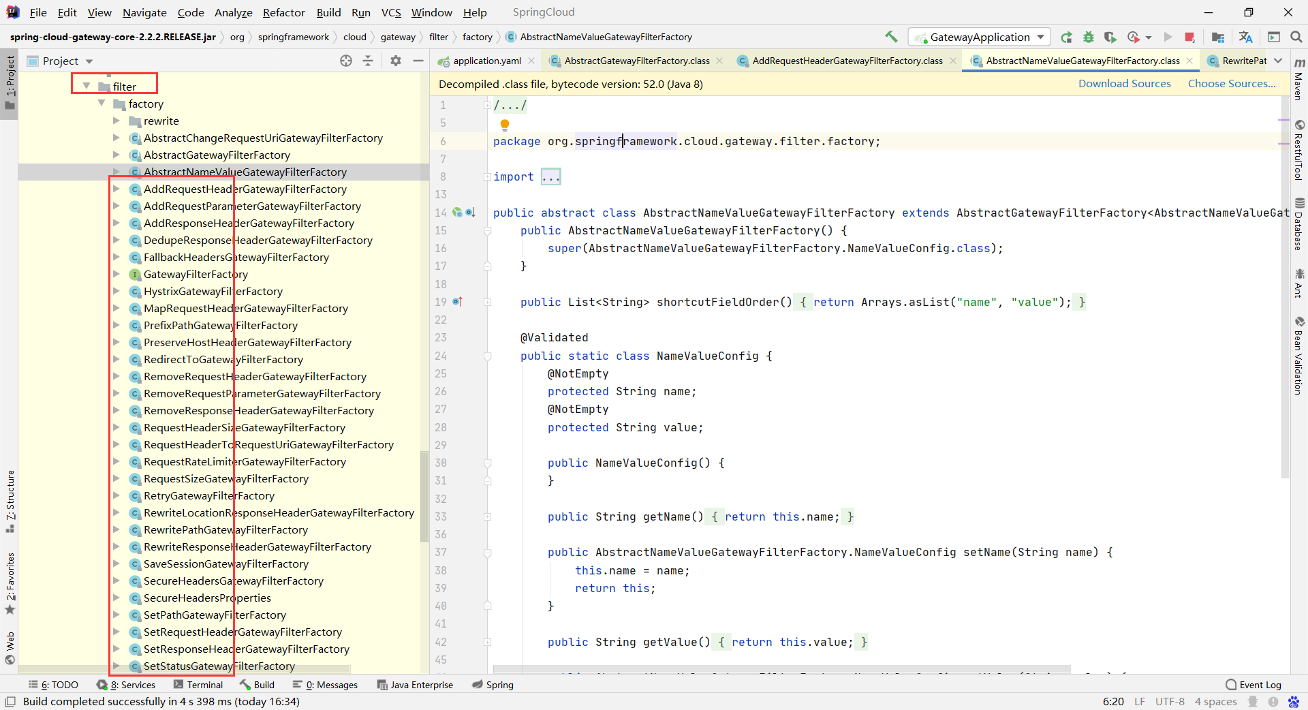Click the editor horizontal scrollbar

tap(782, 669)
